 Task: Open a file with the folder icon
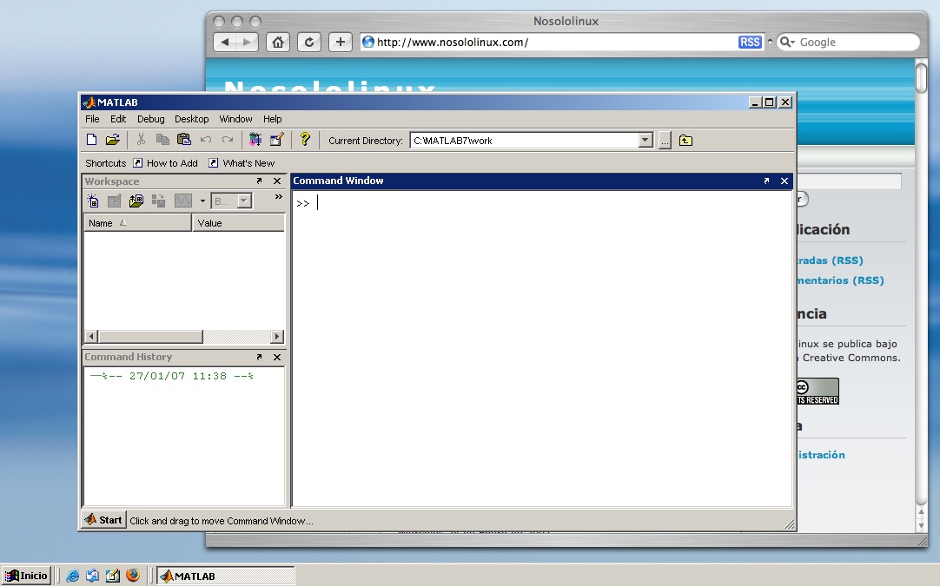[x=113, y=140]
